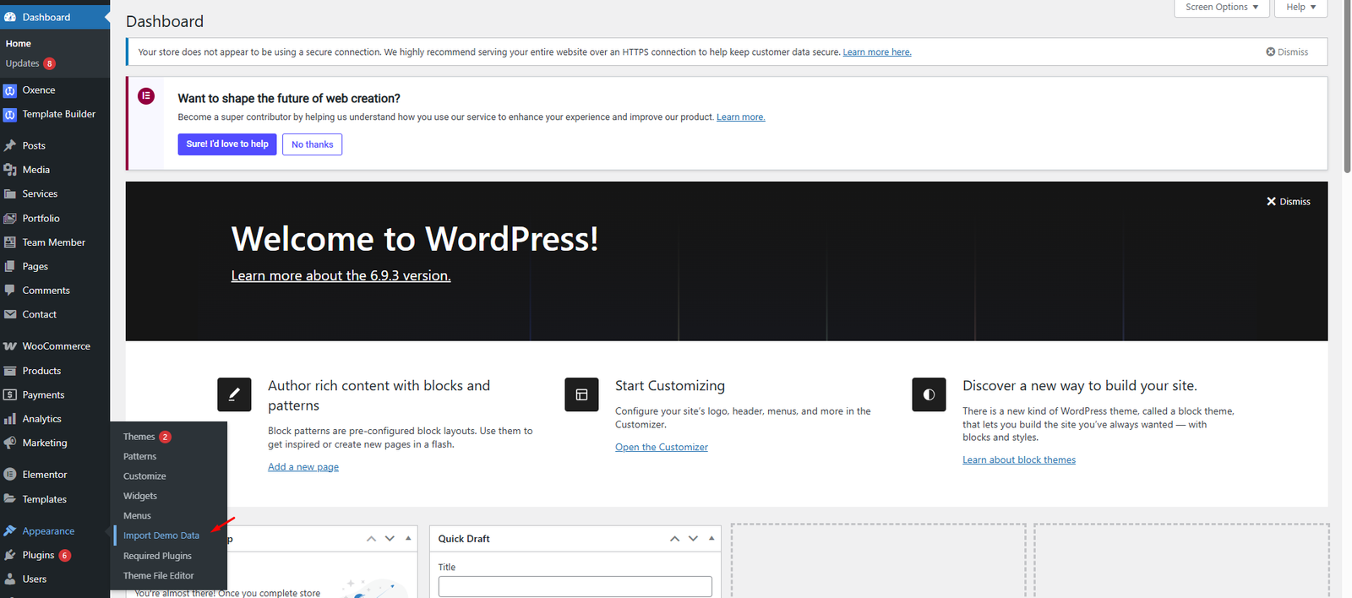Screen dimensions: 1352x598
Task: Move the Quick Draft panel down
Action: click(x=693, y=538)
